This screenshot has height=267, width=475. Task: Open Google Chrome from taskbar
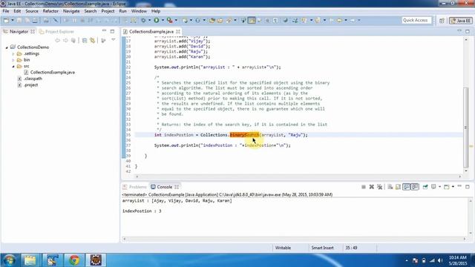(x=74, y=260)
